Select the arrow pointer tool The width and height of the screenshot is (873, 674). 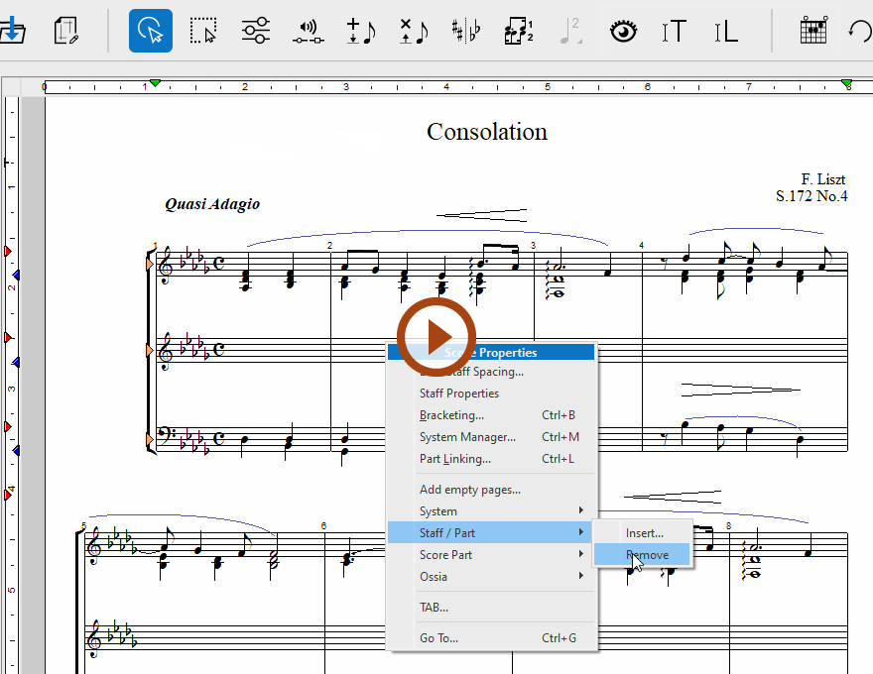coord(151,31)
